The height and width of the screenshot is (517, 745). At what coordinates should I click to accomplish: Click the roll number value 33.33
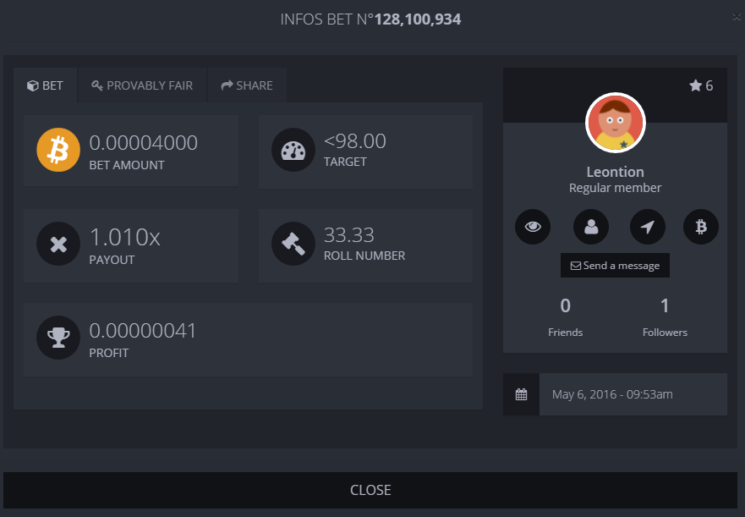pos(349,235)
